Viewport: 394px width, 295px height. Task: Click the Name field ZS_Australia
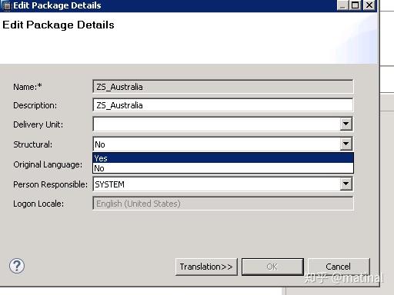click(x=223, y=87)
